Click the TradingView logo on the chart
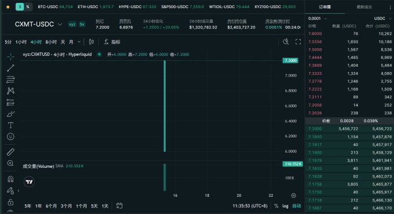Screen dimensions: 394x214 pos(29,182)
